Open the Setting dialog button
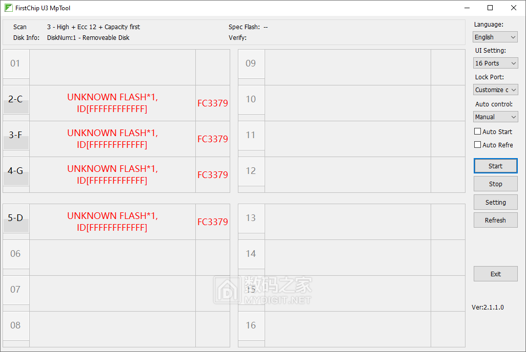Viewport: 526px width, 352px height. coord(495,202)
